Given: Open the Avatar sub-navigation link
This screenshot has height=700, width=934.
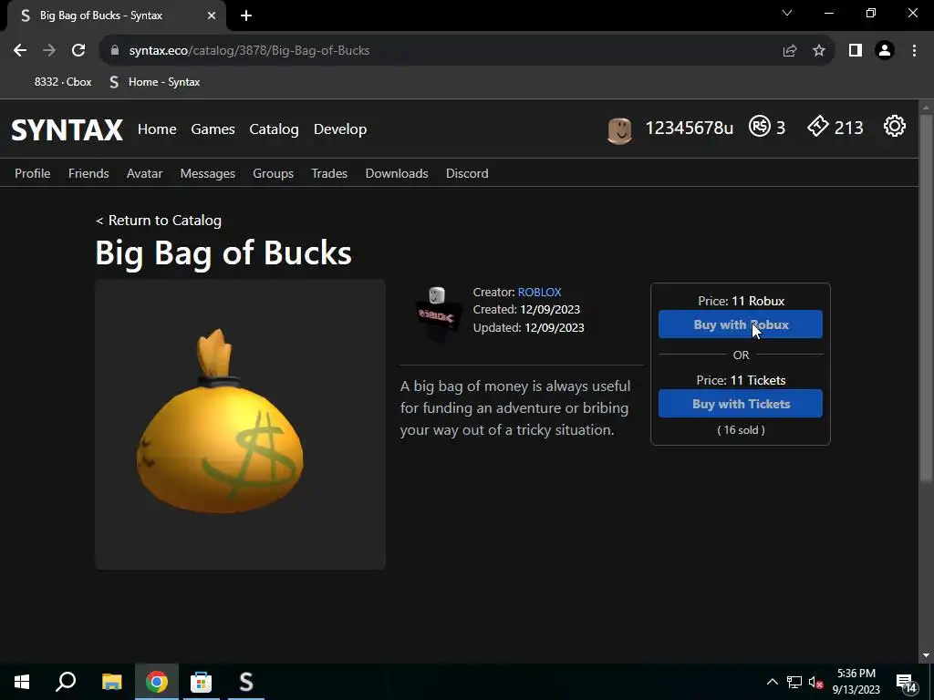Looking at the screenshot, I should [145, 173].
